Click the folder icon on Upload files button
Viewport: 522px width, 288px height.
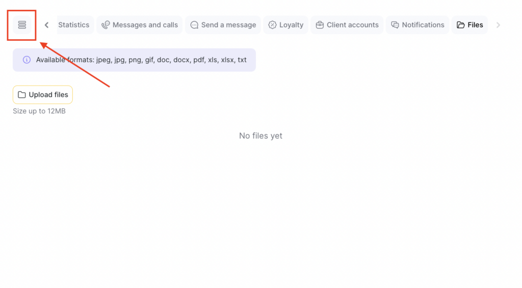click(x=22, y=95)
